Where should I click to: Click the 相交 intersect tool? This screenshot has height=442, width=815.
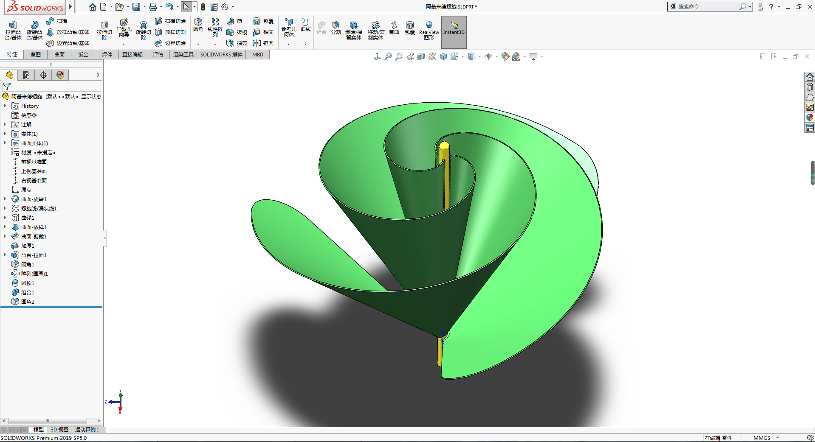click(x=263, y=32)
